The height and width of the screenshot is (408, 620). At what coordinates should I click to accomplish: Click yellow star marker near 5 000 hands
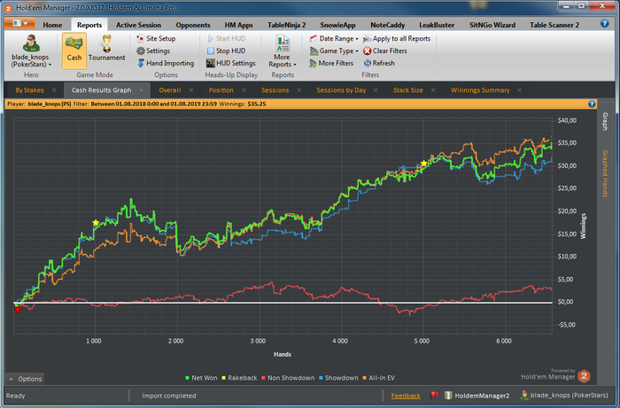(424, 163)
